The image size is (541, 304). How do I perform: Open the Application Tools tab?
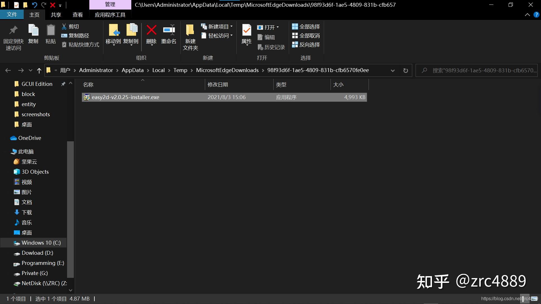pos(110,15)
